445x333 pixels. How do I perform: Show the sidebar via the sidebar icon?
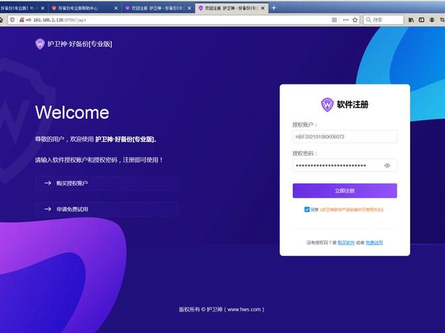tap(422, 20)
